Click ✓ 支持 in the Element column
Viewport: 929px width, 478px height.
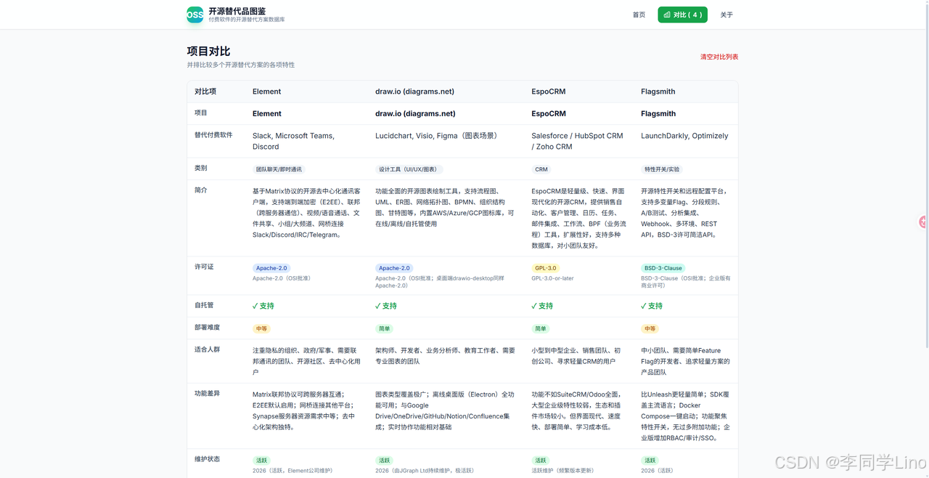263,306
